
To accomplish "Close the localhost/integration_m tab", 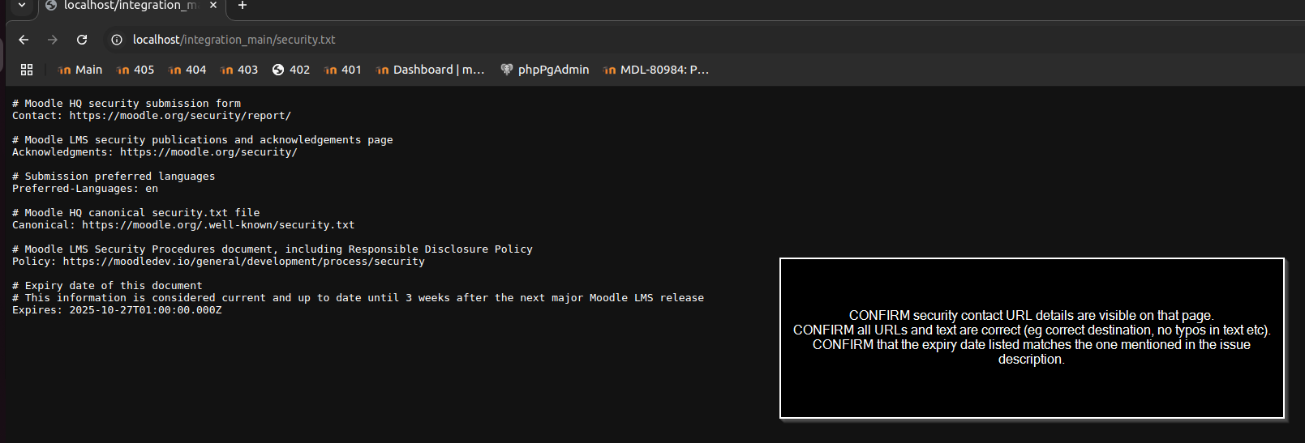I will click(x=213, y=5).
